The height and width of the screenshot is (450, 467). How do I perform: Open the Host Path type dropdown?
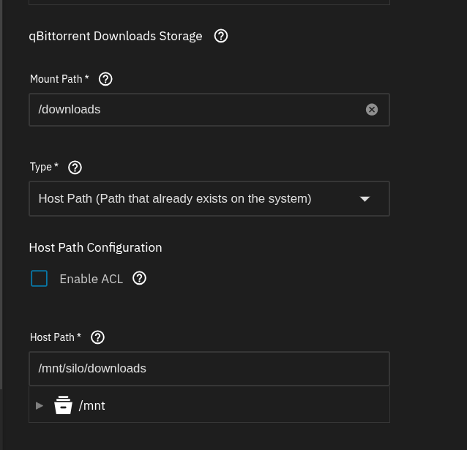coord(209,198)
